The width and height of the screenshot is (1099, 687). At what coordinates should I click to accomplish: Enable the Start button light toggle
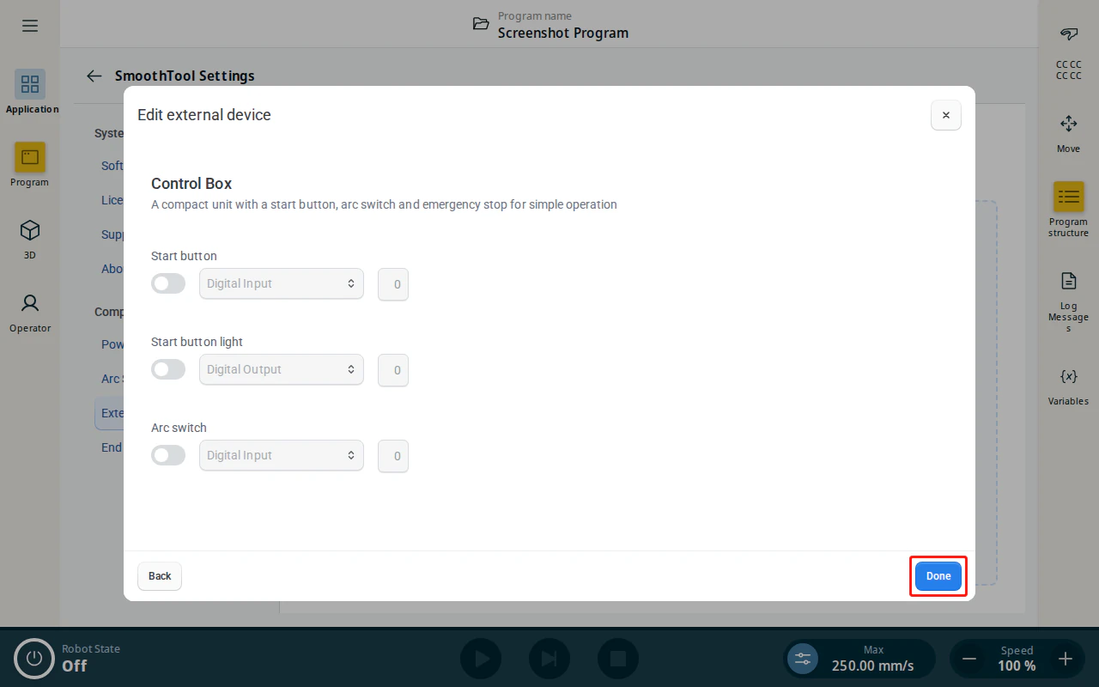click(168, 369)
